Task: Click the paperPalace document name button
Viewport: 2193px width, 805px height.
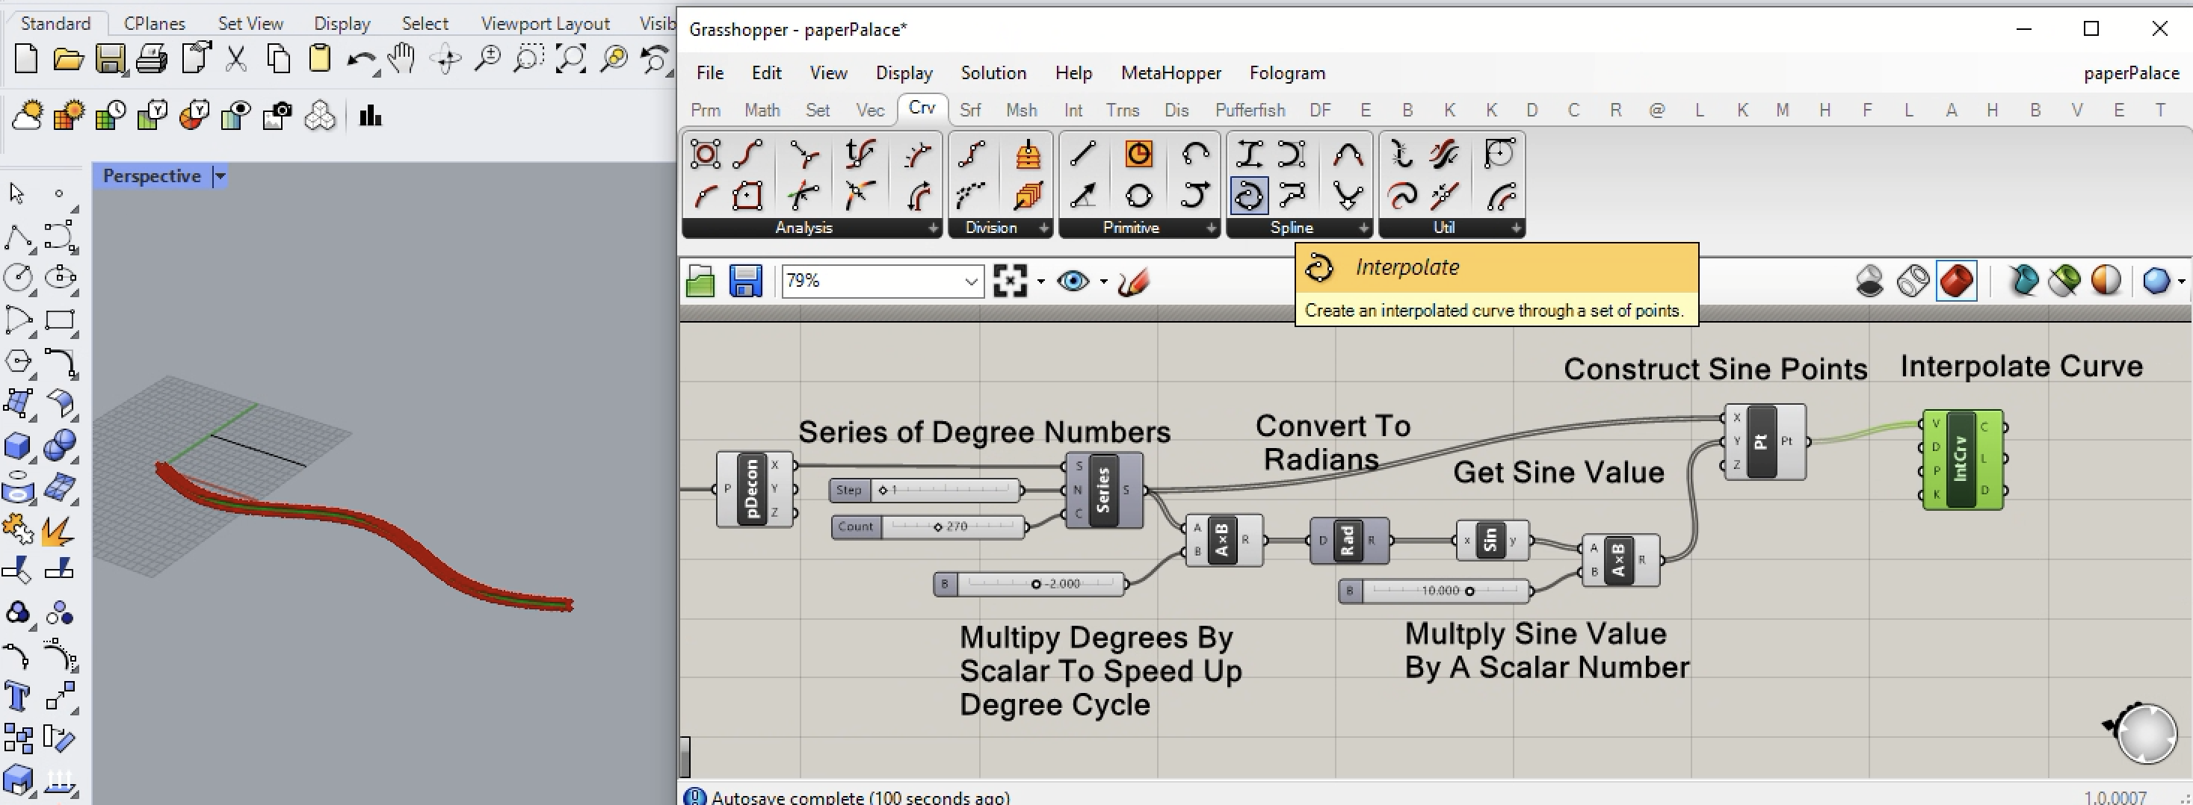Action: pos(2131,73)
